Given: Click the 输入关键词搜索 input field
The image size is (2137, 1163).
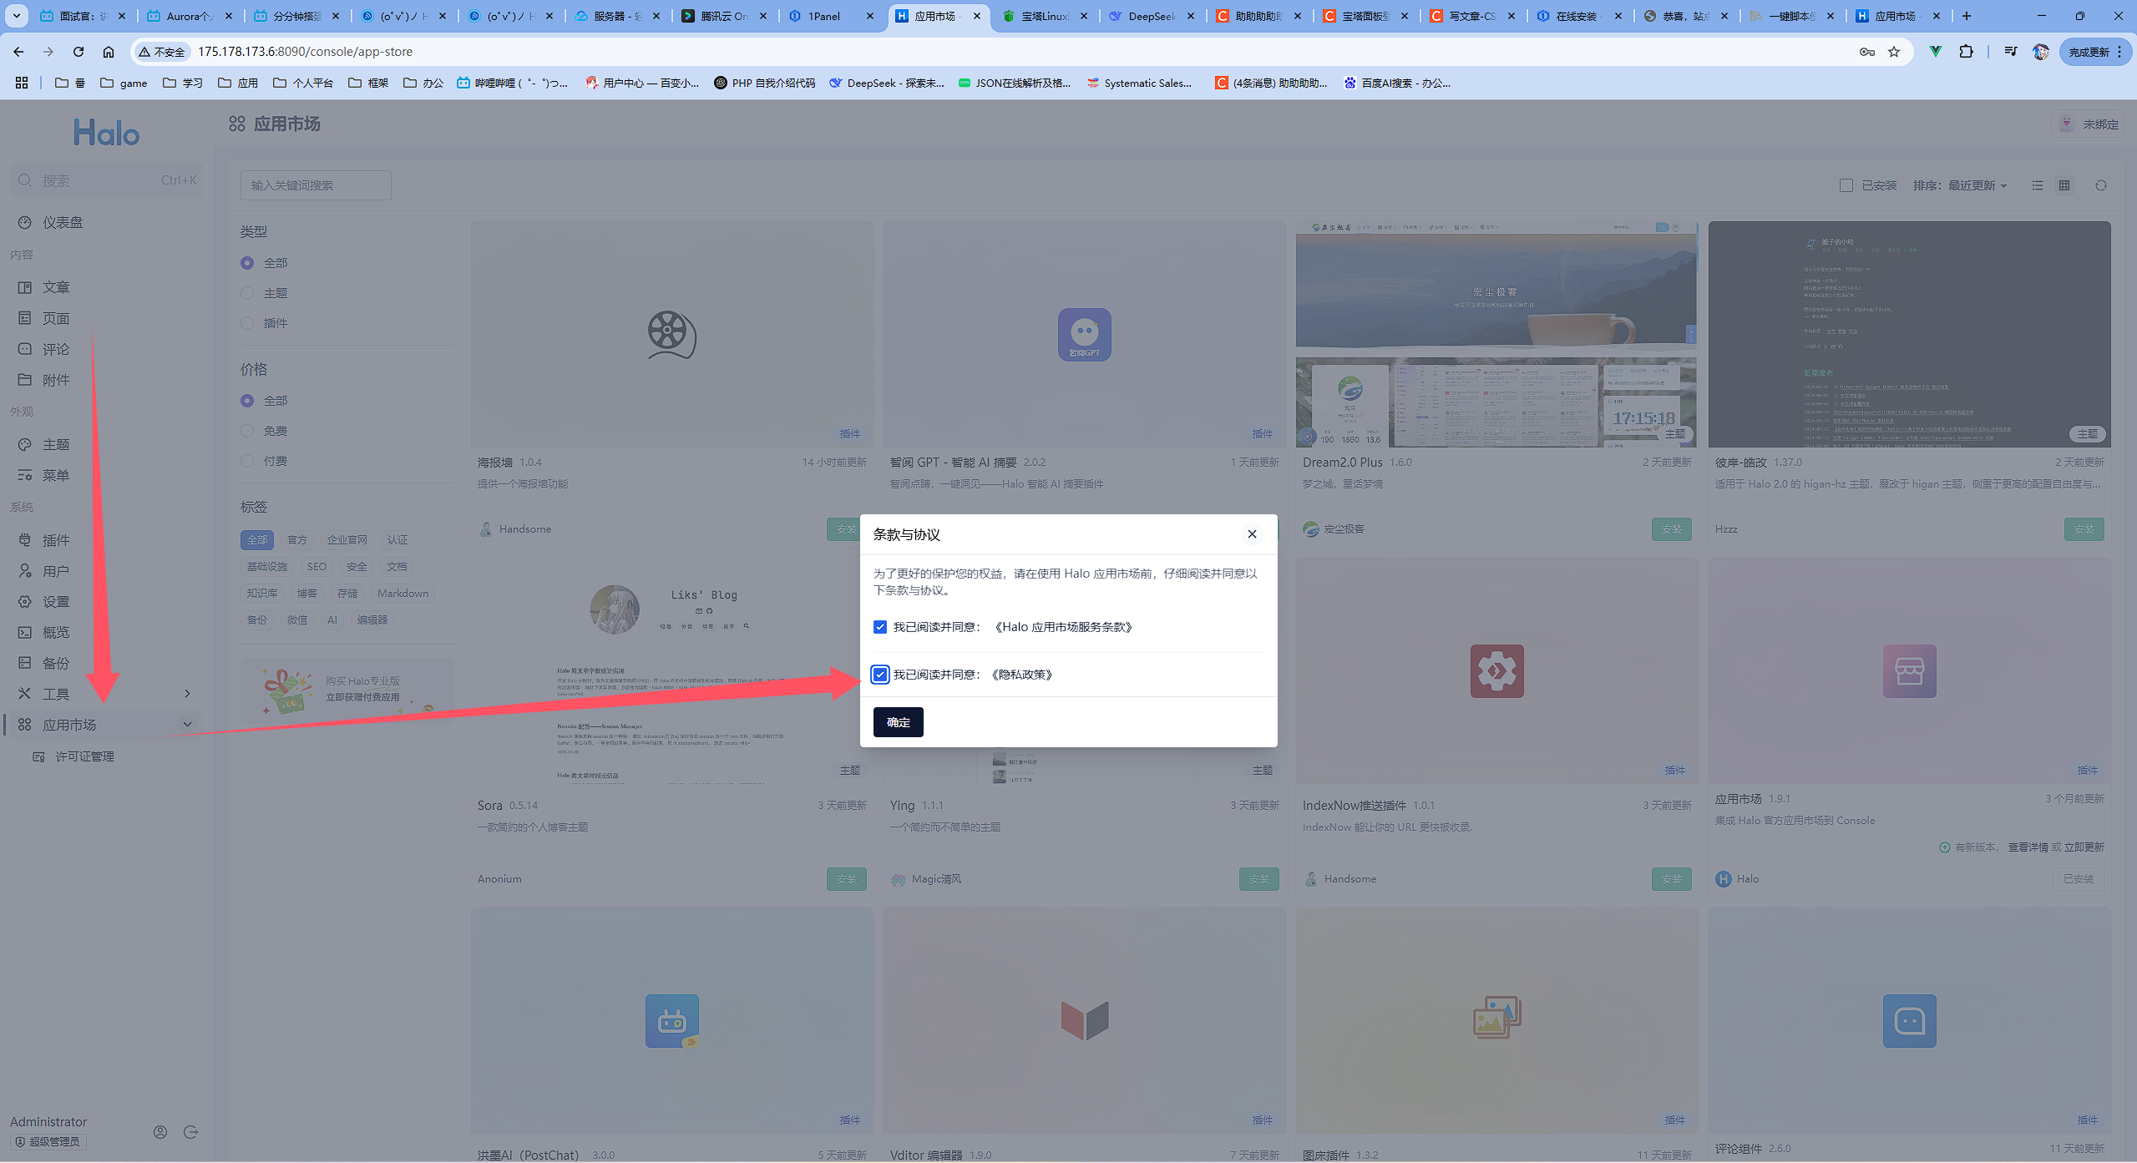Looking at the screenshot, I should click(x=316, y=185).
